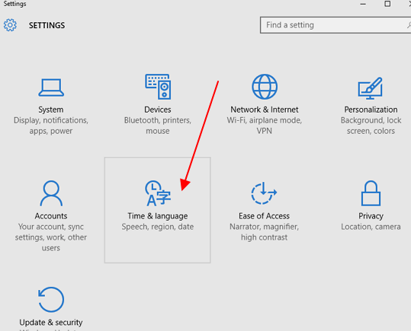This screenshot has width=411, height=331.
Task: Select the Ease of Access label
Action: 264,216
